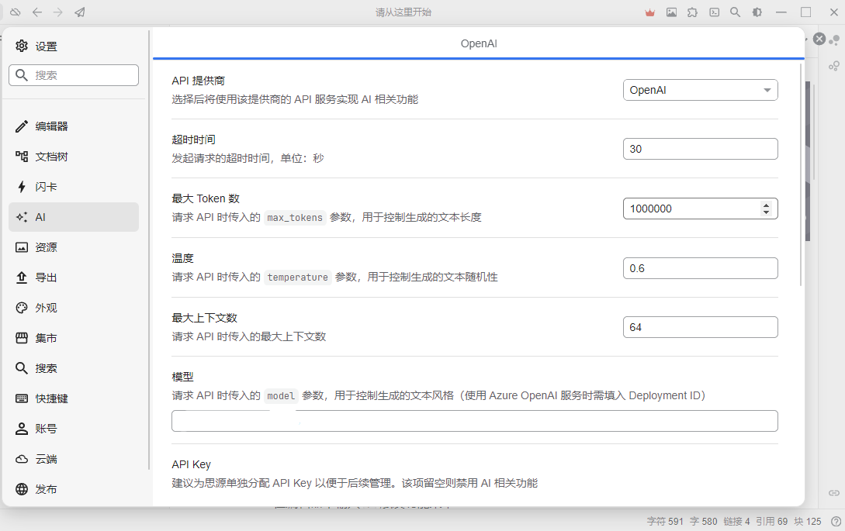845x531 pixels.
Task: Click the magnifier search icon in title bar
Action: tap(736, 12)
